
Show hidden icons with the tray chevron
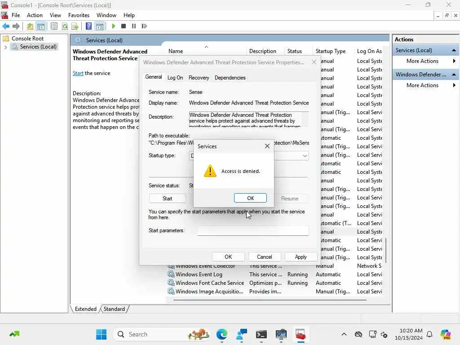pyautogui.click(x=344, y=334)
